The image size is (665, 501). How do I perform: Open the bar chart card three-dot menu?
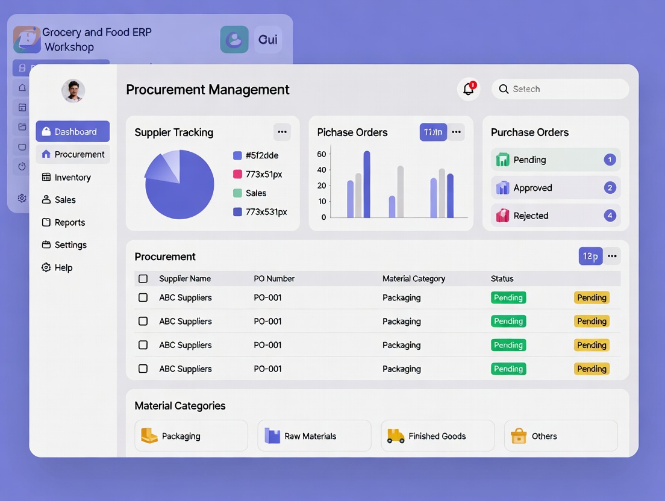point(456,132)
